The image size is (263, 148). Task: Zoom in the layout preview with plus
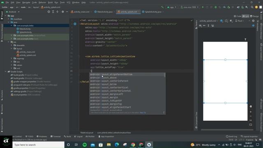251,112
